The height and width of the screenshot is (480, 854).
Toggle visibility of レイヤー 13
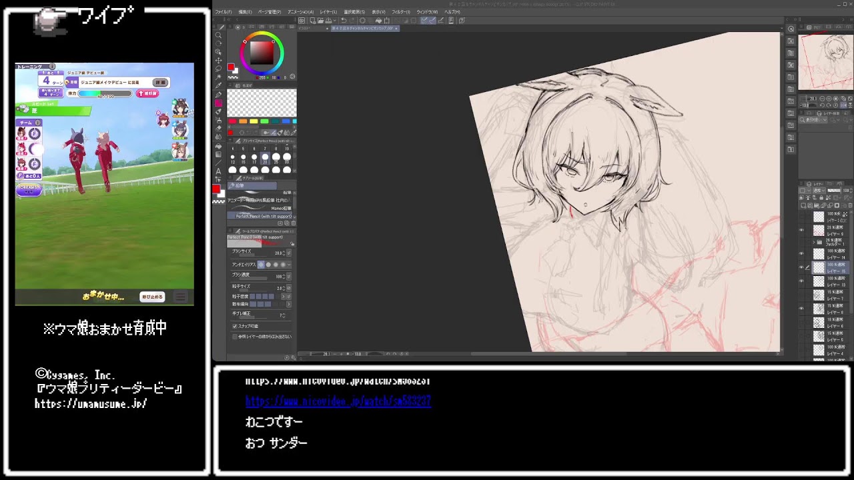point(801,281)
